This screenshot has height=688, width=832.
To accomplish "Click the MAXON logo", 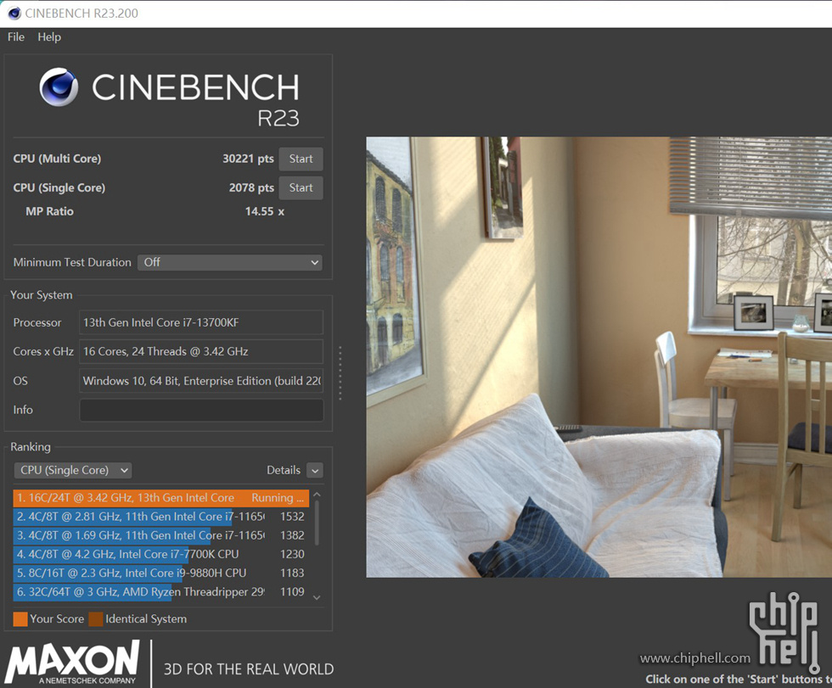I will coord(73,662).
